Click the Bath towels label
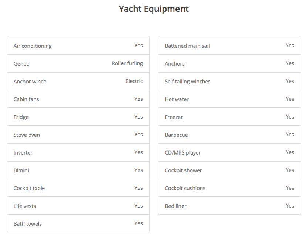This screenshot has width=308, height=239. (x=28, y=224)
